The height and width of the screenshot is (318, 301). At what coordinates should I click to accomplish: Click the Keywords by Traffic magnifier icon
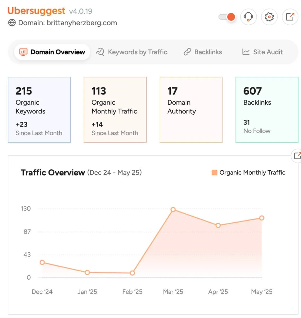click(100, 52)
